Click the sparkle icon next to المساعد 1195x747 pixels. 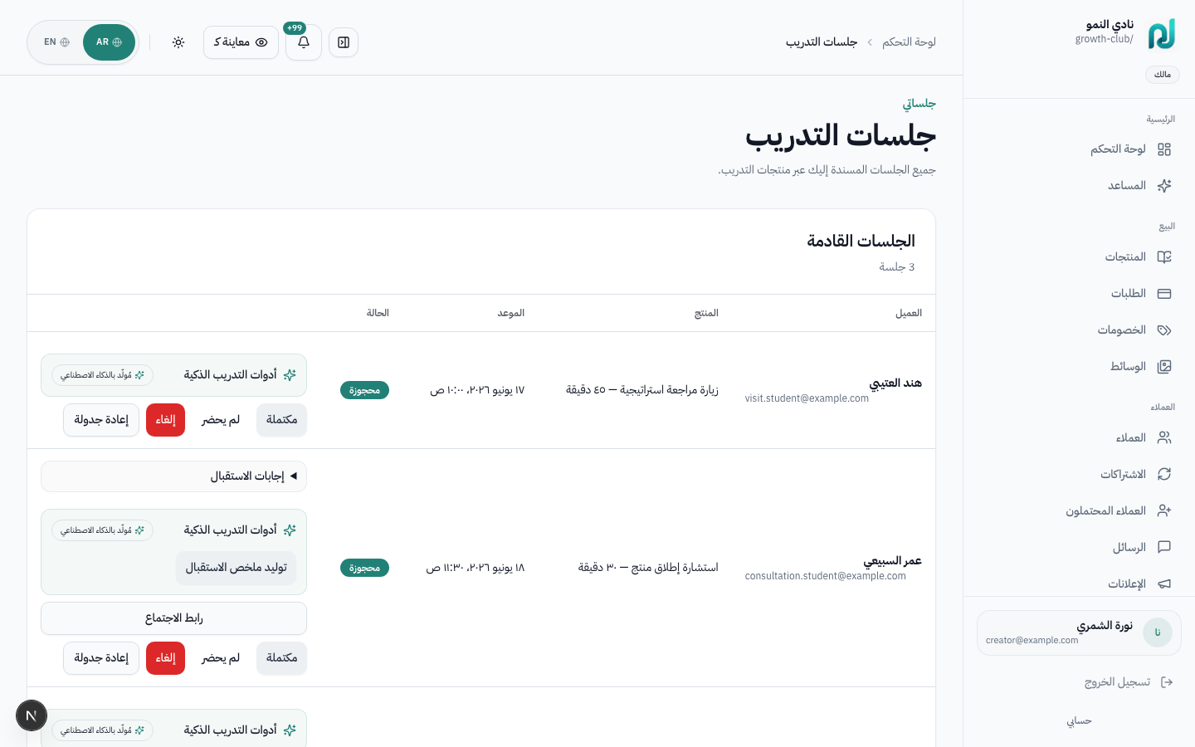1164,186
